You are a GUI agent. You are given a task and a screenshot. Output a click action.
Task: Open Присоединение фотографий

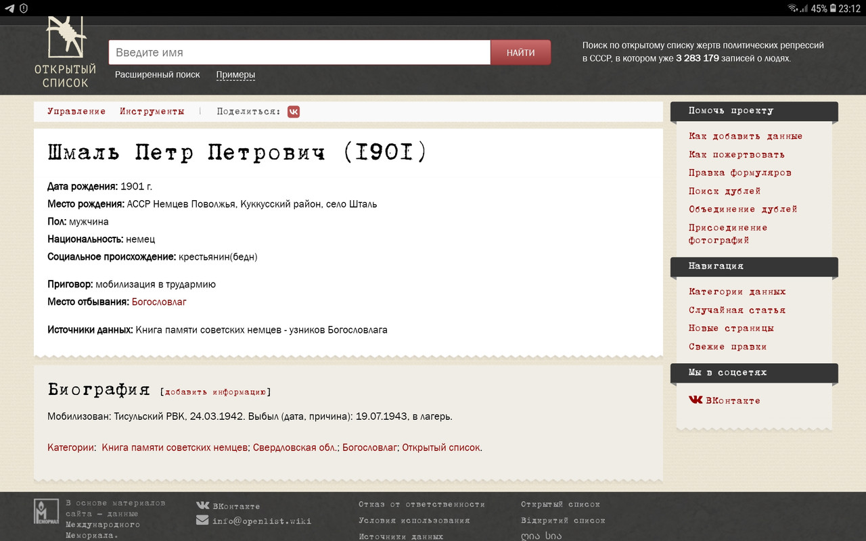pyautogui.click(x=728, y=234)
